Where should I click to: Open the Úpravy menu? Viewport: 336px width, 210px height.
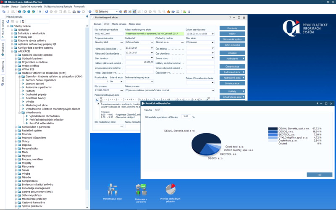15,6
